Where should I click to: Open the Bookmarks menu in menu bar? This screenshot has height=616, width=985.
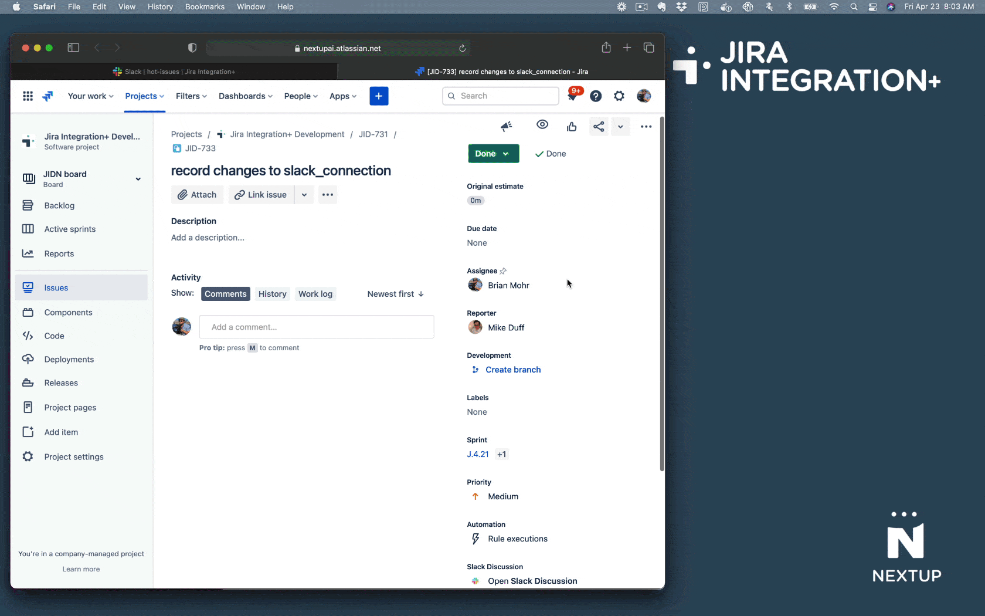coord(205,6)
